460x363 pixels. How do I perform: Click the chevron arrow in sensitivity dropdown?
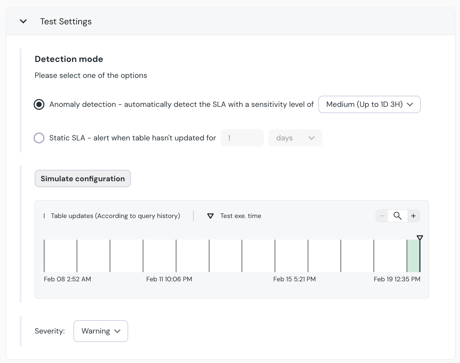click(x=410, y=104)
